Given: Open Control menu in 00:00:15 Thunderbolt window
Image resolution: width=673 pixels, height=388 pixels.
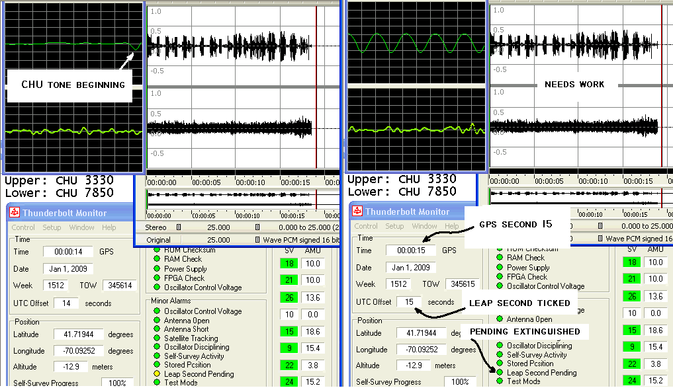Looking at the screenshot, I should [366, 226].
